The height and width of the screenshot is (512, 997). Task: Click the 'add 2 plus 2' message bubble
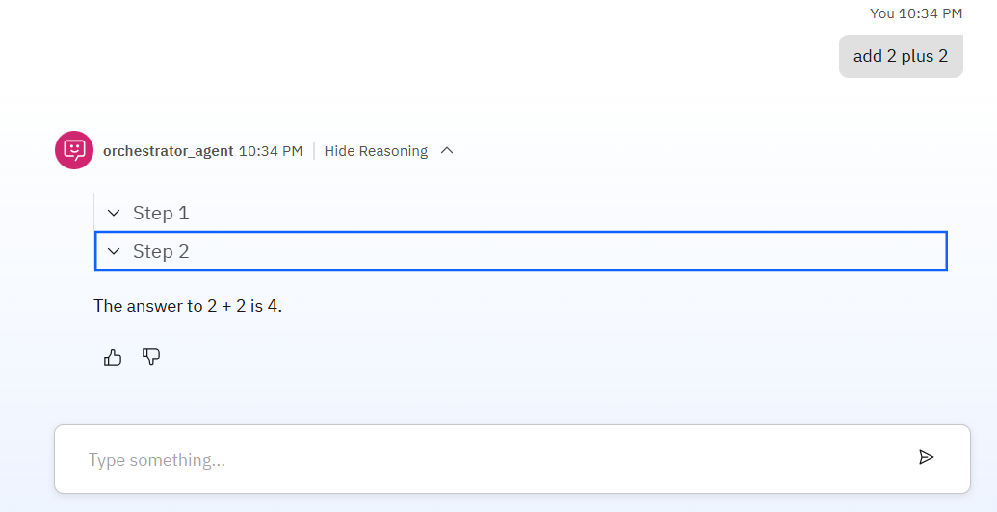pos(901,56)
